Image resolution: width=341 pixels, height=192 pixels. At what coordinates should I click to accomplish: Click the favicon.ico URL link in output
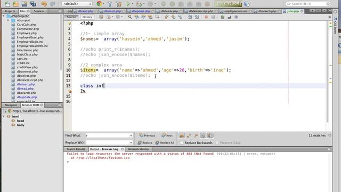[x=103, y=158]
